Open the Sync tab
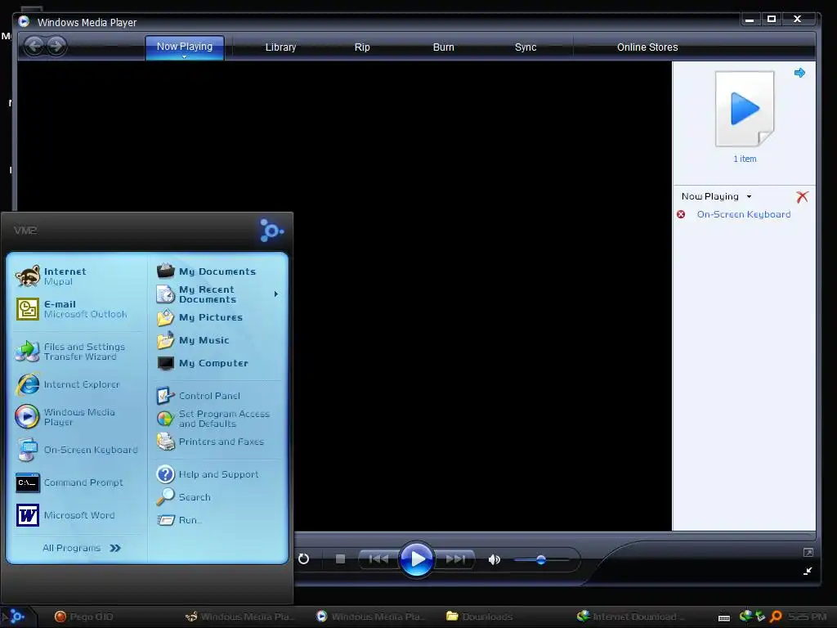837x628 pixels. click(526, 47)
